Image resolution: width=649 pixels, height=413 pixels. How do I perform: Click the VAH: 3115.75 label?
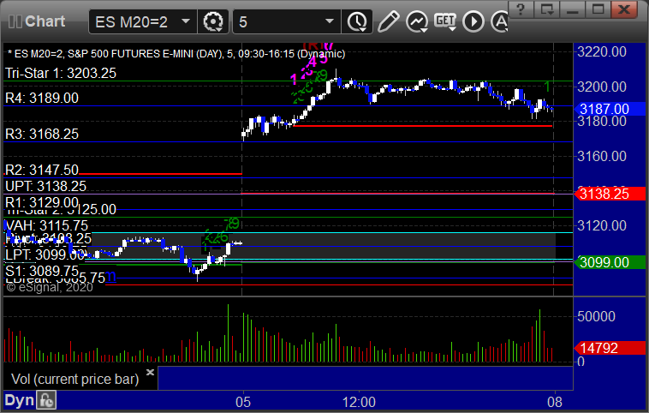[x=46, y=225]
